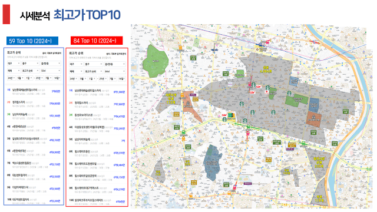377x212 pixels.
Task: Click CGV logo beside the yellow-green building icon
Action: [x=224, y=115]
